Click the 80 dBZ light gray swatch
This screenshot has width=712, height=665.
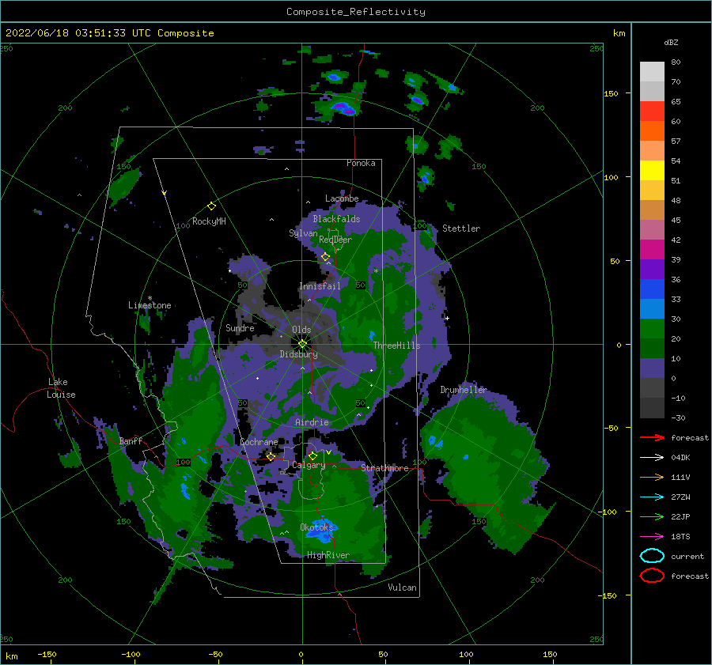click(652, 71)
